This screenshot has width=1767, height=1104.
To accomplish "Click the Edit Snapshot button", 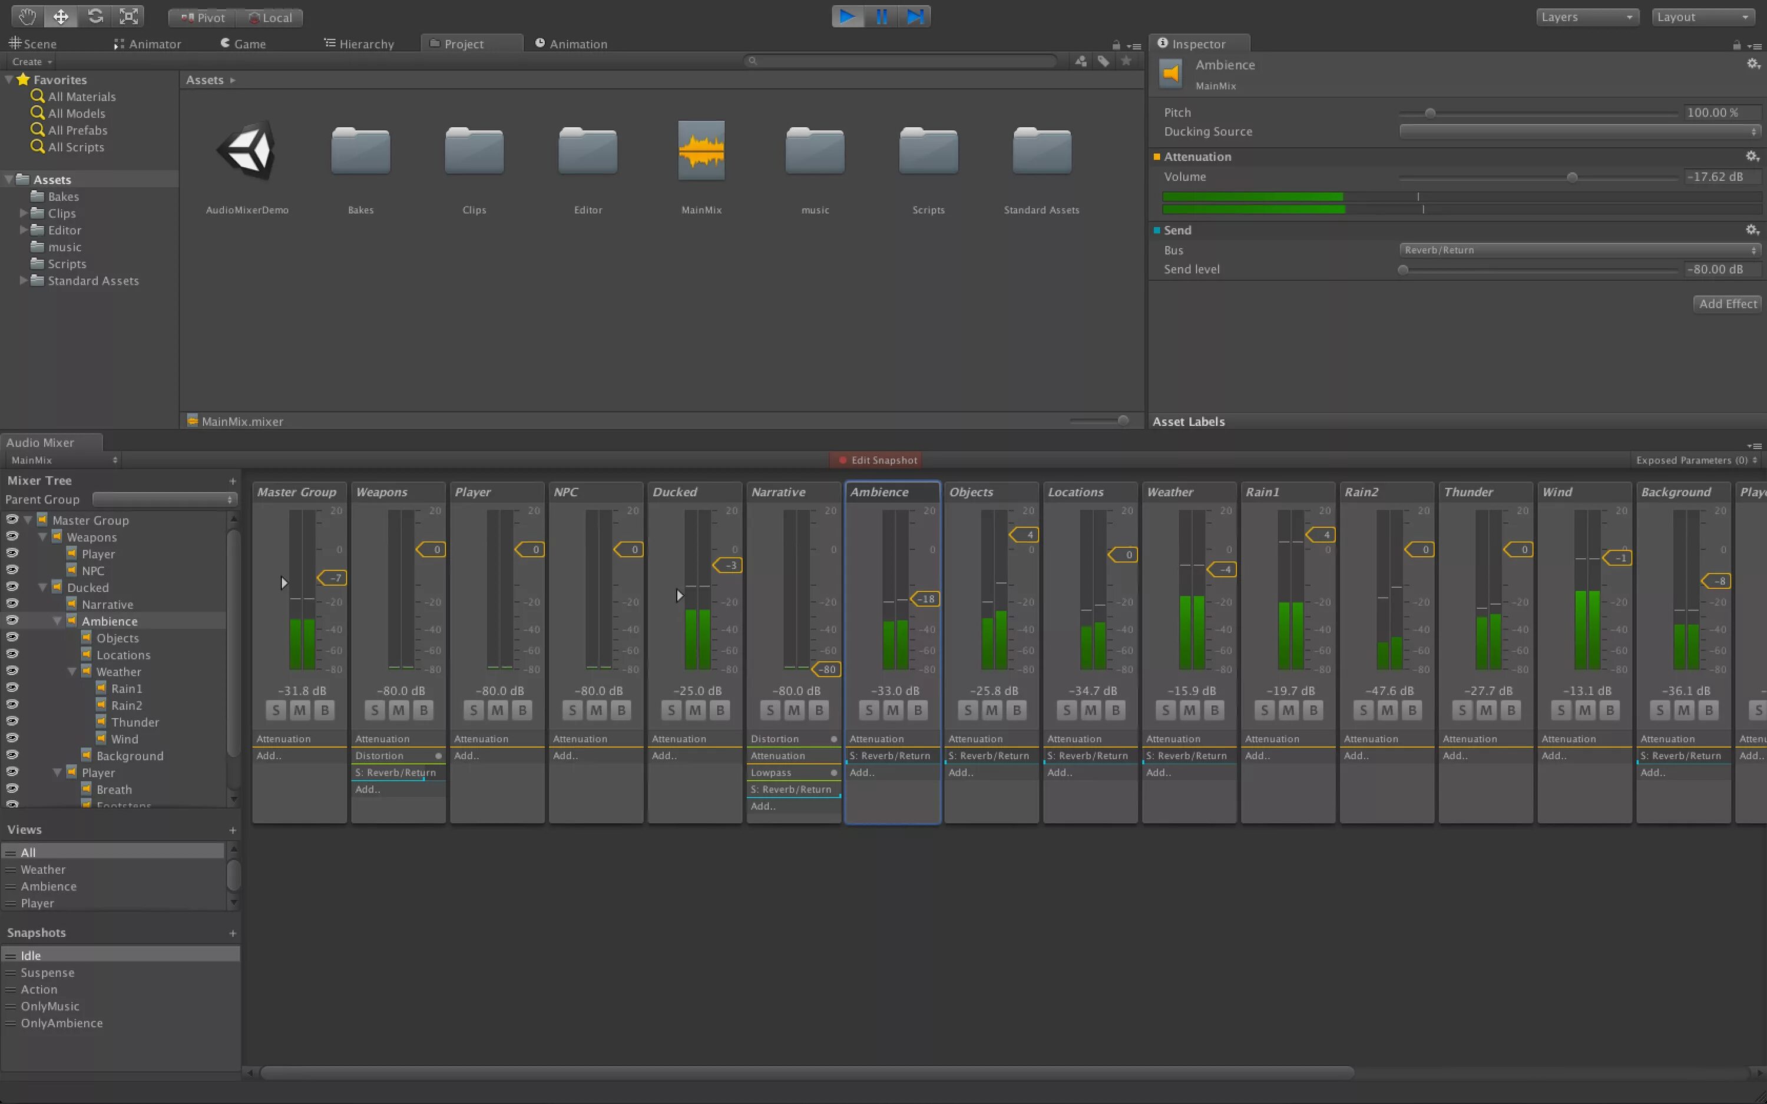I will [876, 460].
